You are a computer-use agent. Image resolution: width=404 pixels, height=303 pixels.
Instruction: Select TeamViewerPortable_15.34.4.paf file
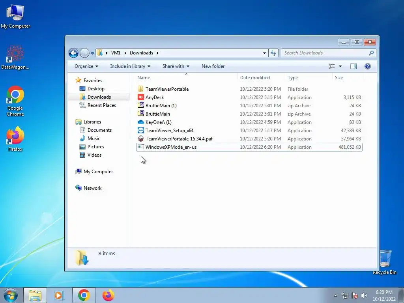coord(249,138)
